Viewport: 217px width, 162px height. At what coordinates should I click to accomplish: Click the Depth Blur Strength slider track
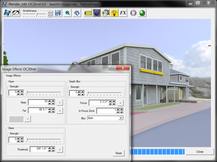106,93
